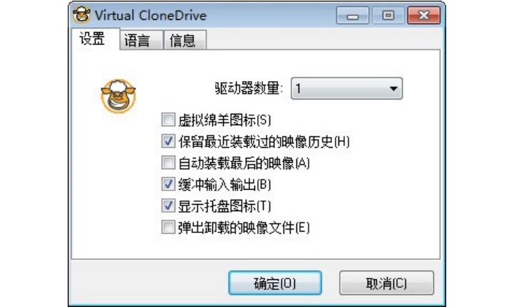Confirm with the 确定(O) button

coord(275,283)
